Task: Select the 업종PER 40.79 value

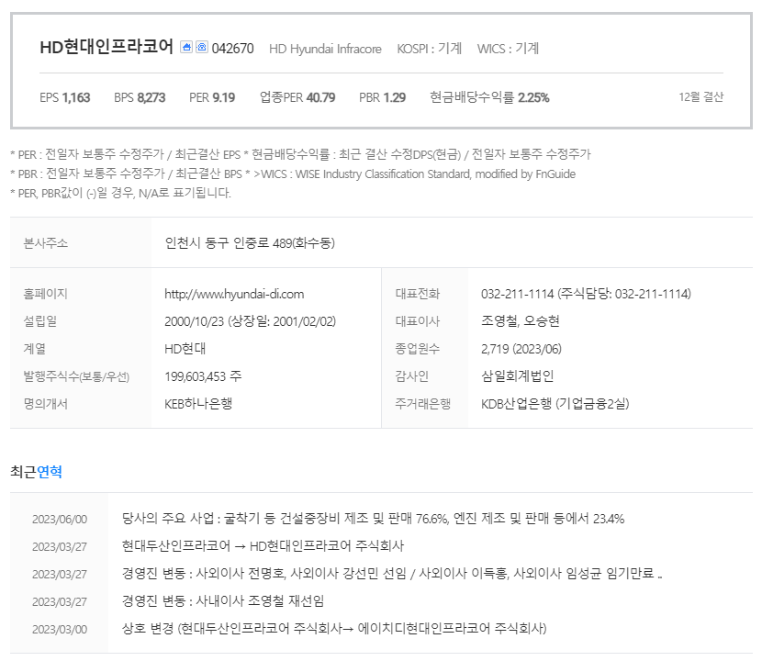Action: (x=297, y=97)
